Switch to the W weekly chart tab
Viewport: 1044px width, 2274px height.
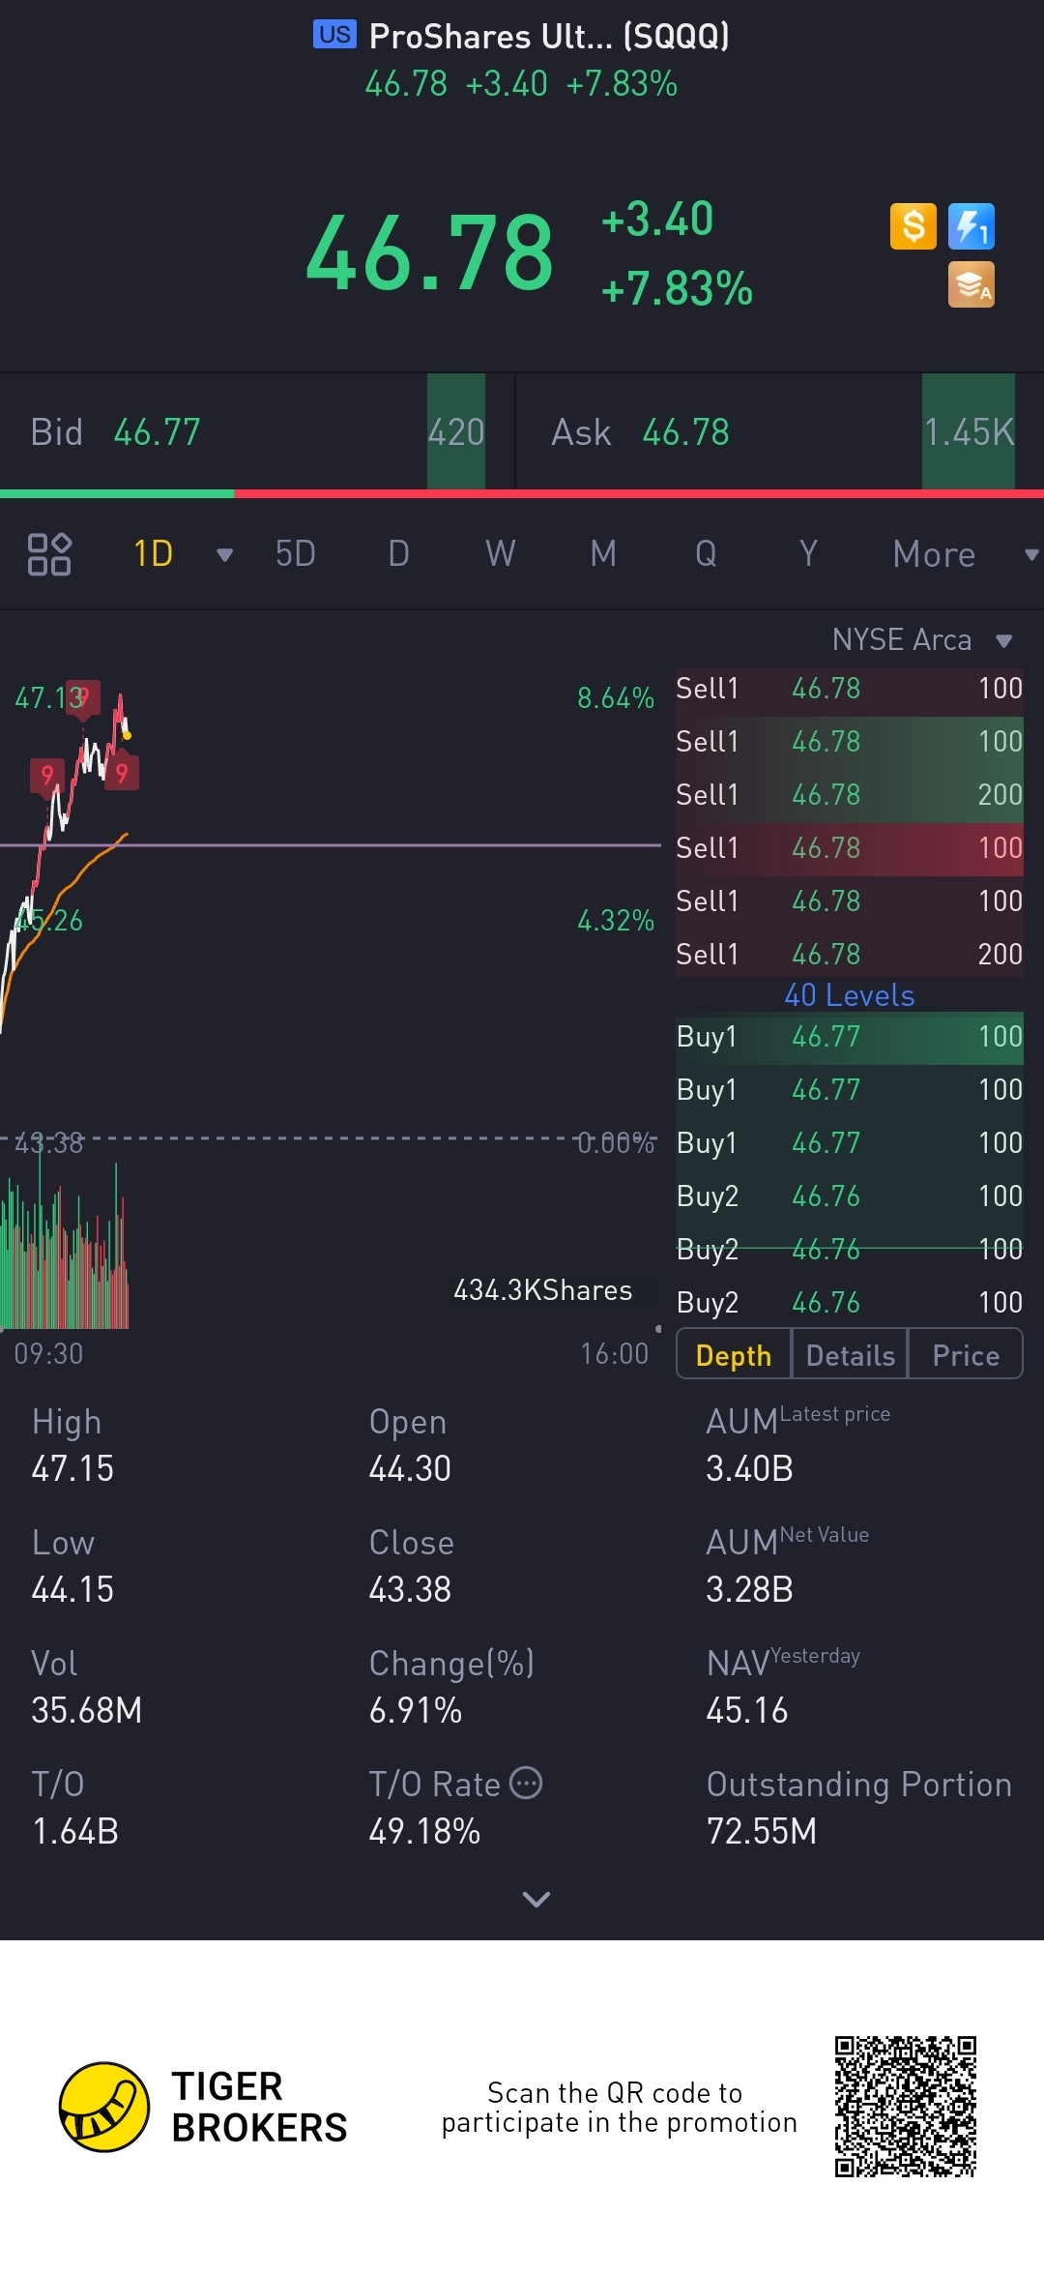point(500,554)
